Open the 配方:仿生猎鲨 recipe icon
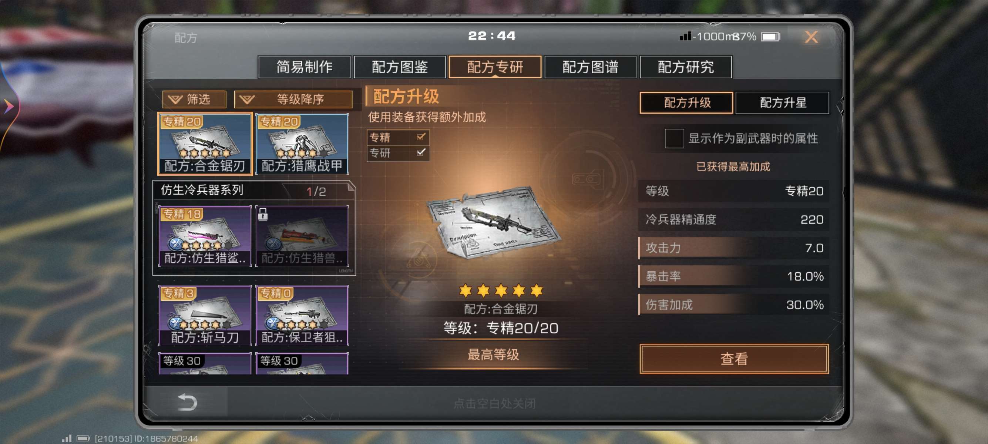Viewport: 988px width, 444px height. click(205, 236)
